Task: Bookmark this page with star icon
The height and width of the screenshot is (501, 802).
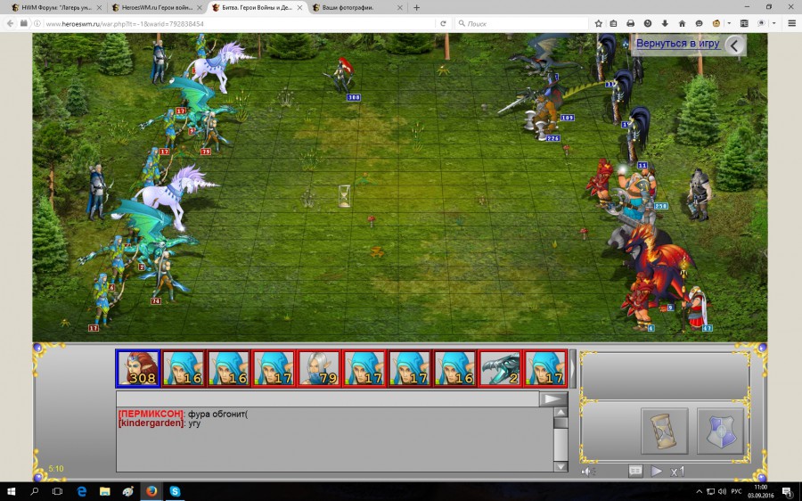Action: click(x=598, y=23)
